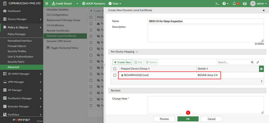Click the expand icon beside search
Screen dimensions: 269x123
[258, 62]
